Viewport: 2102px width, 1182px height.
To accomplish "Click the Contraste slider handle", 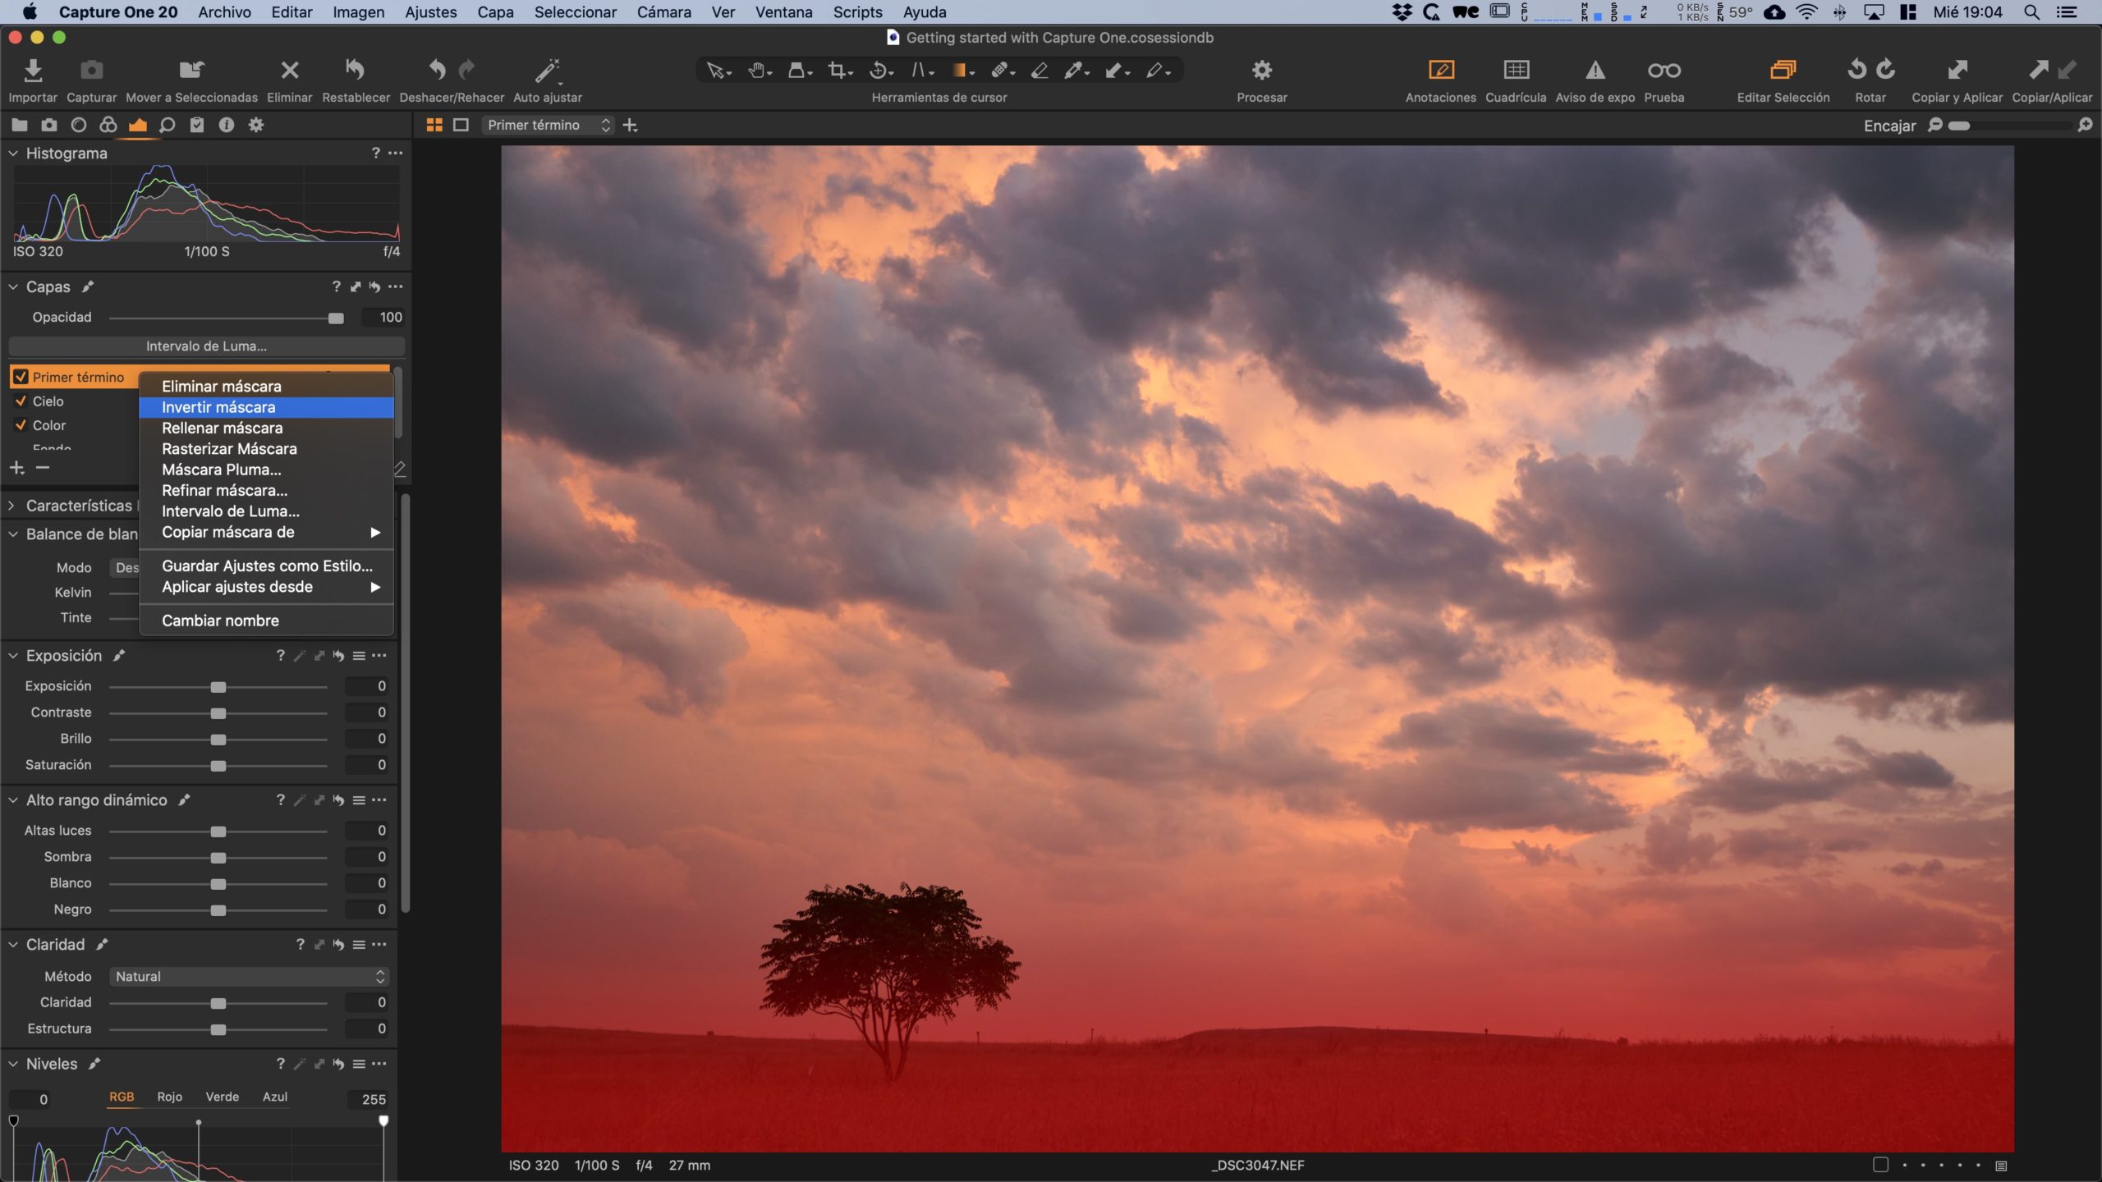I will [218, 712].
